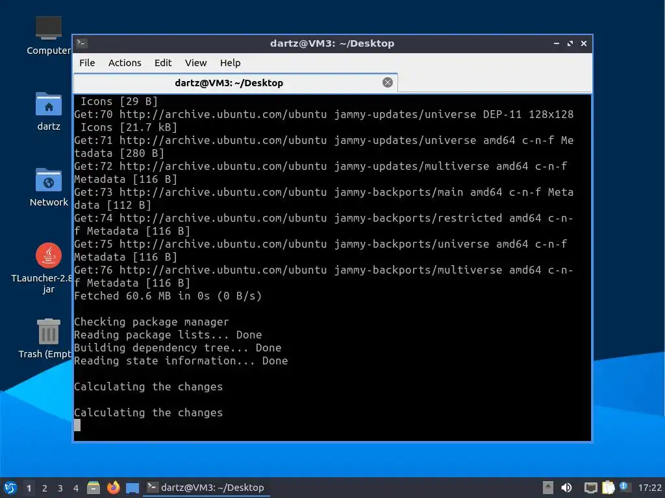Click 'Building dependency tree... Done' line
Image resolution: width=665 pixels, height=498 pixels.
pyautogui.click(x=178, y=348)
